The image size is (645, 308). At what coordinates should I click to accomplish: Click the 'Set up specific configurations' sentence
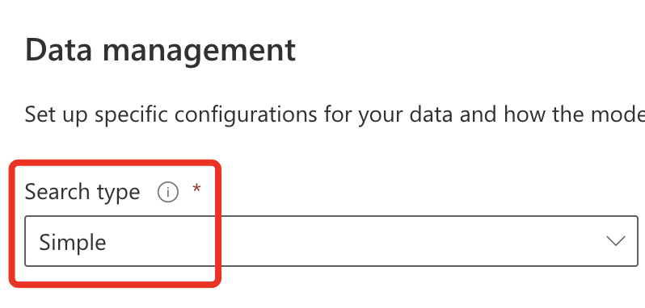pyautogui.click(x=335, y=114)
